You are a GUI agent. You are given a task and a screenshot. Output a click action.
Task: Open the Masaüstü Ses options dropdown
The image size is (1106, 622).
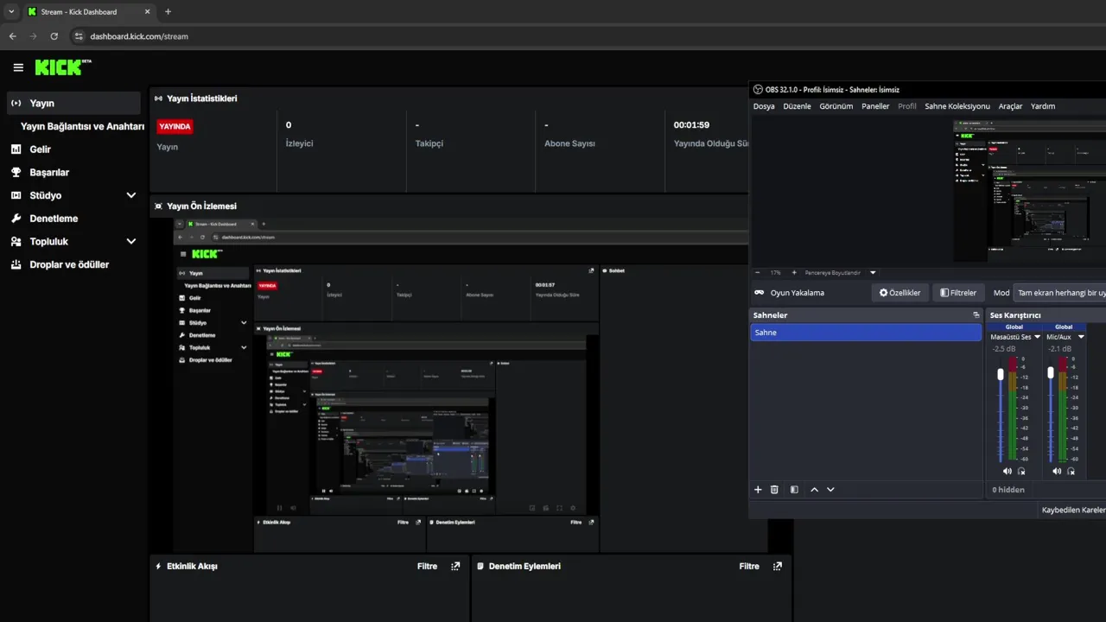(1038, 337)
